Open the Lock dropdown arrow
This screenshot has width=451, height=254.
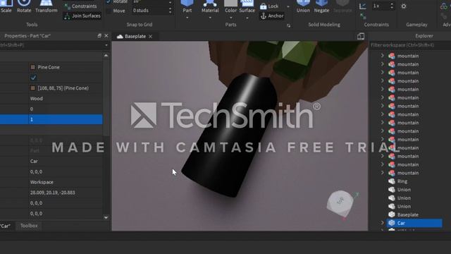click(288, 6)
